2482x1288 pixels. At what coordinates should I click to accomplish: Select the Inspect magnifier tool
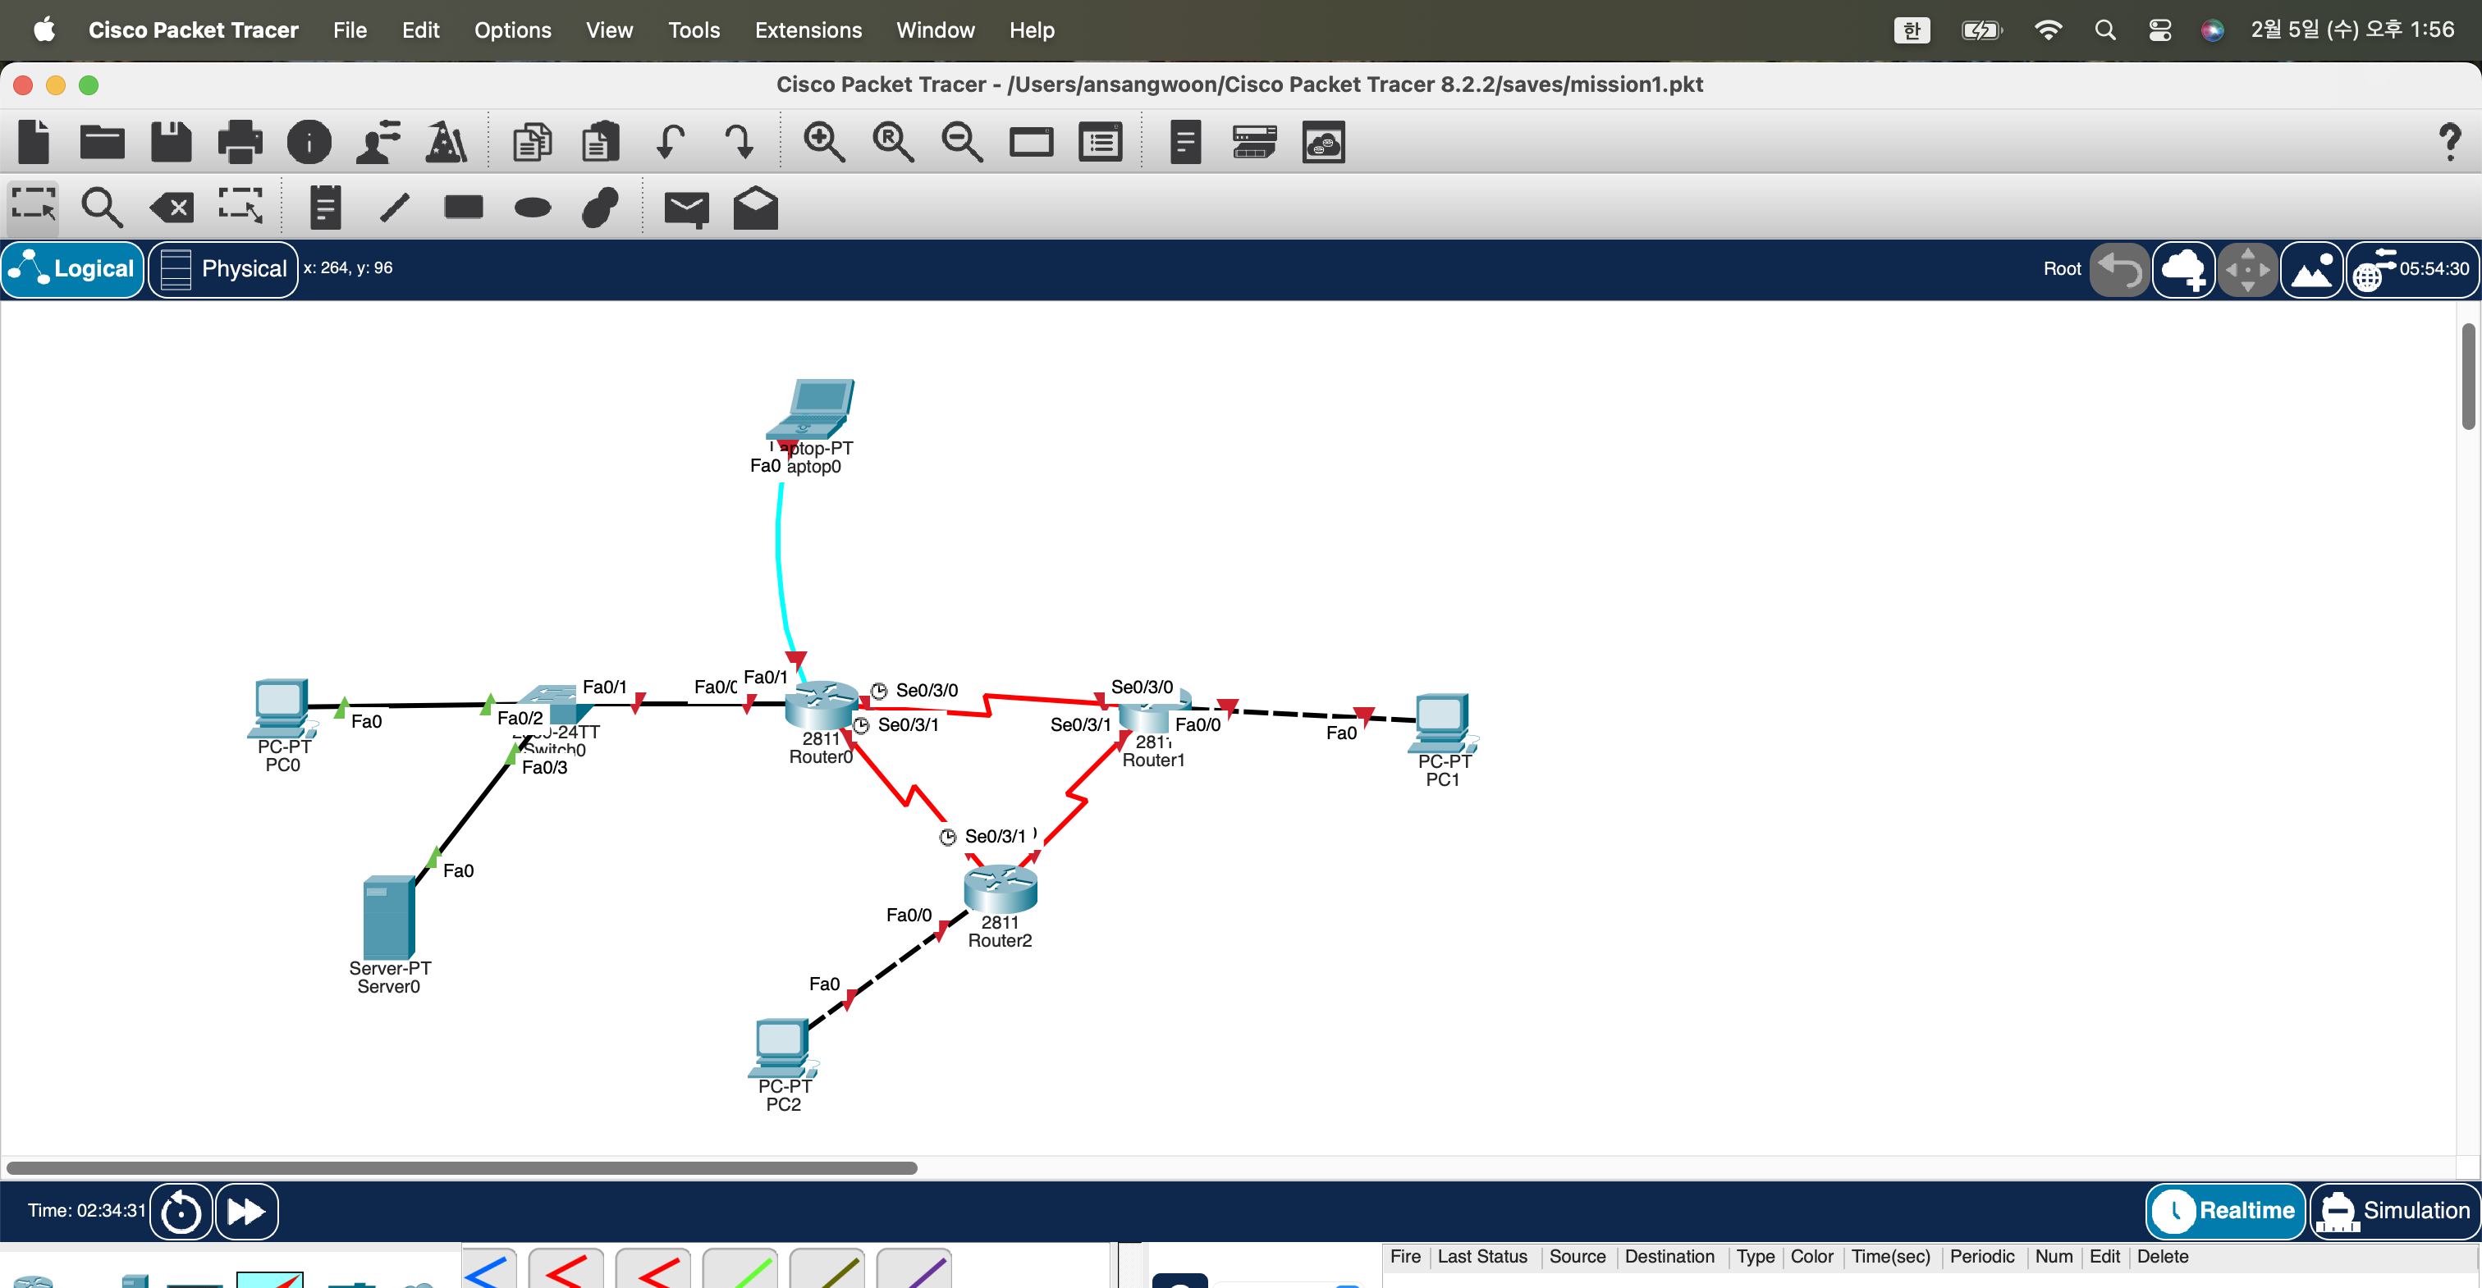(101, 207)
